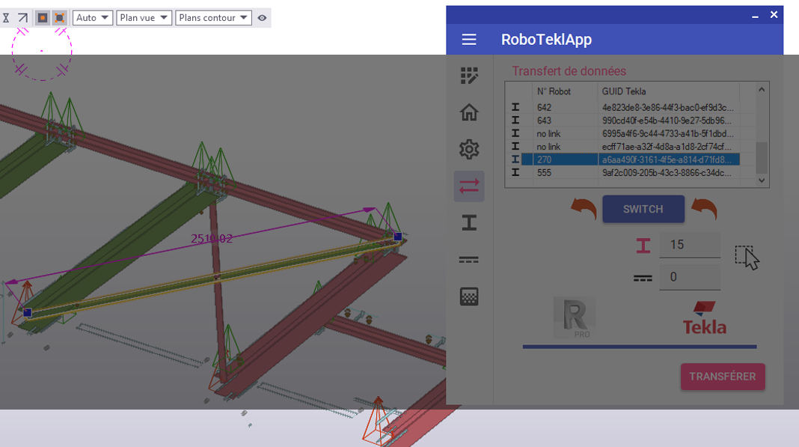
Task: Open the mesh grid sidebar icon
Action: 469,297
